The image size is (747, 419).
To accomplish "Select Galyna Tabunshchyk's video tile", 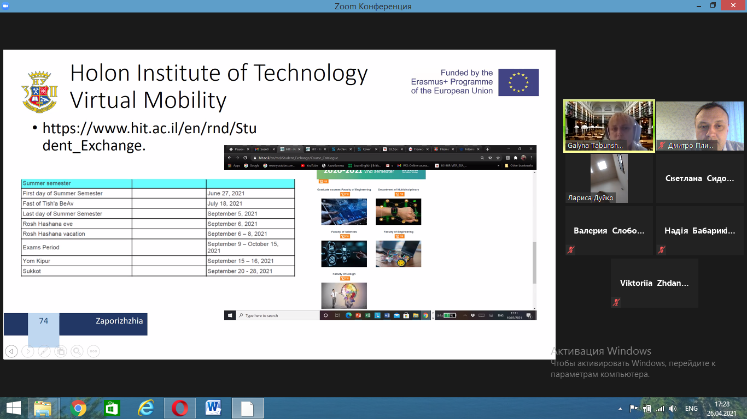I will [x=609, y=125].
